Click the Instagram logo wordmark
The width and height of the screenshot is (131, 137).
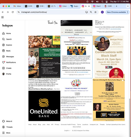coord(7,26)
